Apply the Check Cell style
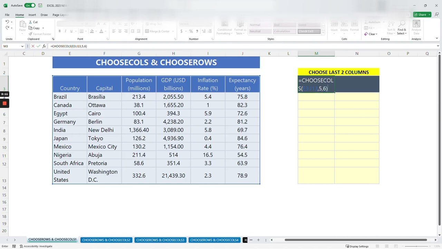Image resolution: width=442 pixels, height=249 pixels. point(309,31)
